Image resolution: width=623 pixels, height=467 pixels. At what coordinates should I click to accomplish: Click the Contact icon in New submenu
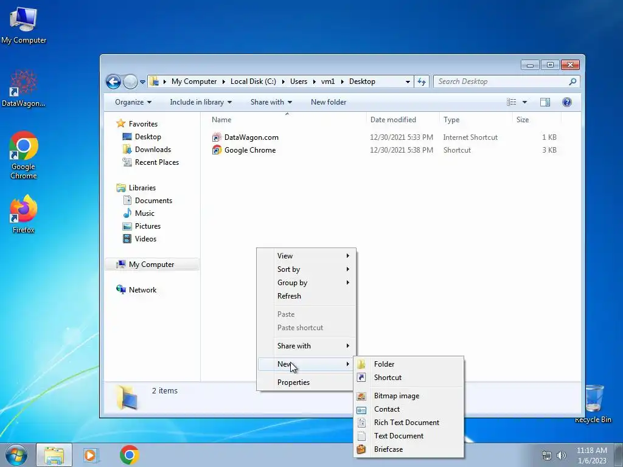pos(361,409)
